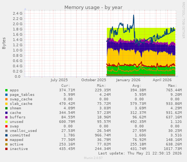Click the slab_cache average value 579.73M
Viewport: 187px width, 162px height.
pyautogui.click(x=138, y=104)
